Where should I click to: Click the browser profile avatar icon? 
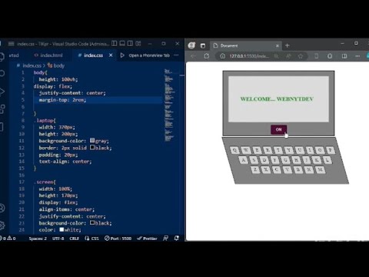click(x=191, y=45)
